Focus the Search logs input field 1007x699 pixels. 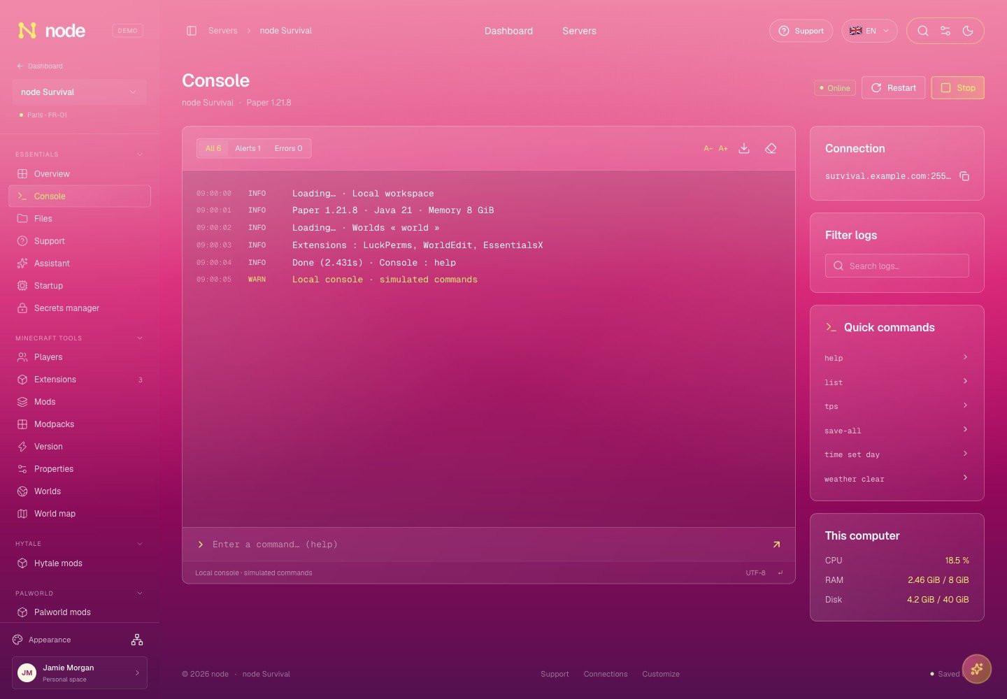(897, 266)
